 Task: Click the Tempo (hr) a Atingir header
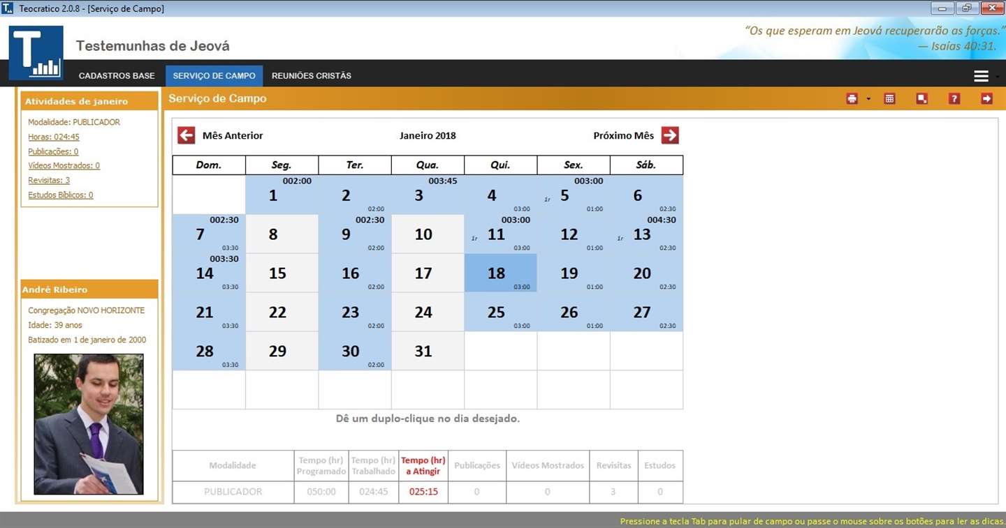(x=423, y=466)
